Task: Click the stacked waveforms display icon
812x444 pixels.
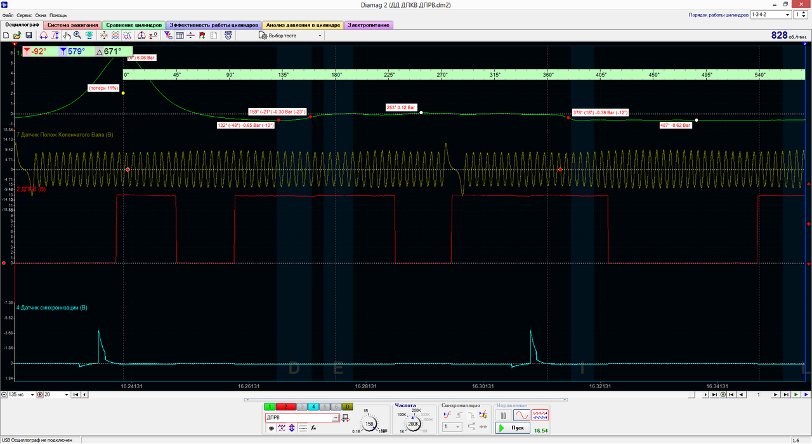Action: click(x=115, y=36)
